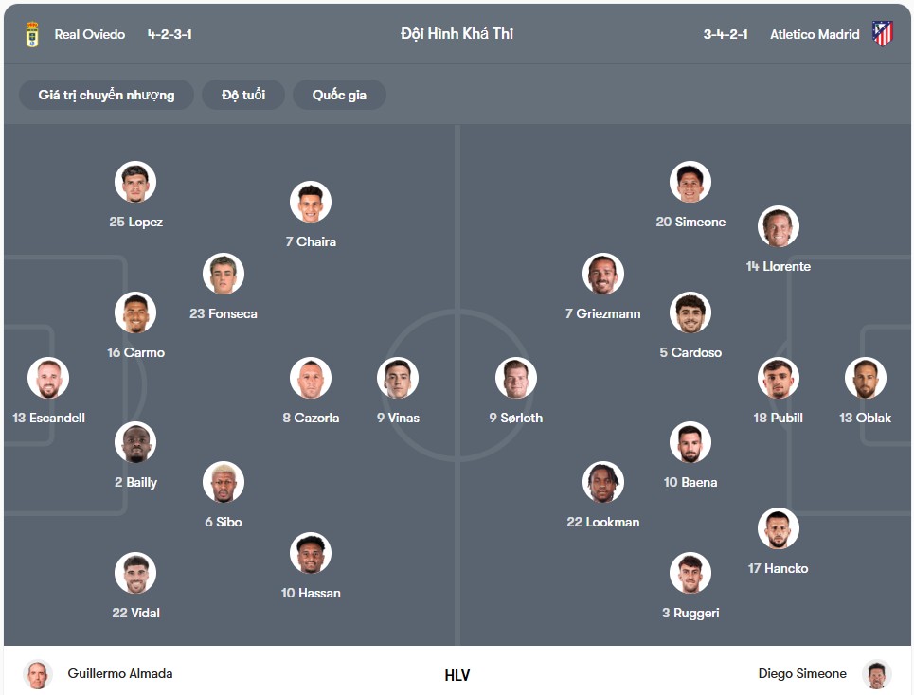Click the Atletico Madrid club crest
Viewport: 914px width, 695px height.
[x=883, y=34]
